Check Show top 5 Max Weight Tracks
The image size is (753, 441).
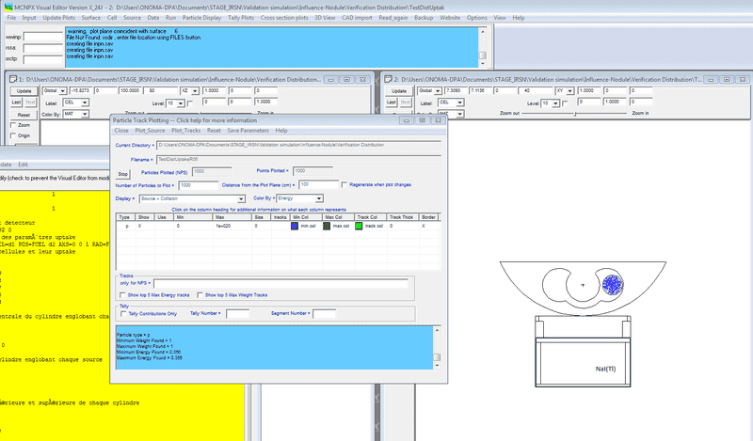pos(200,294)
